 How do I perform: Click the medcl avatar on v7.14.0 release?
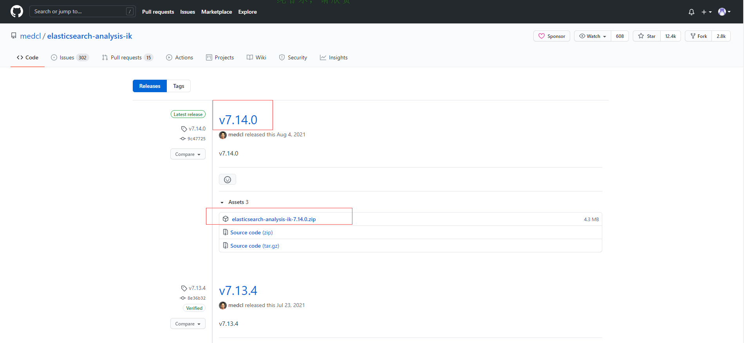[223, 135]
